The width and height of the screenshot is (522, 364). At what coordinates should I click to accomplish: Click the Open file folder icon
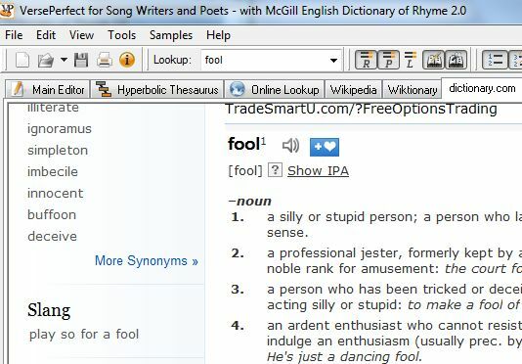46,61
